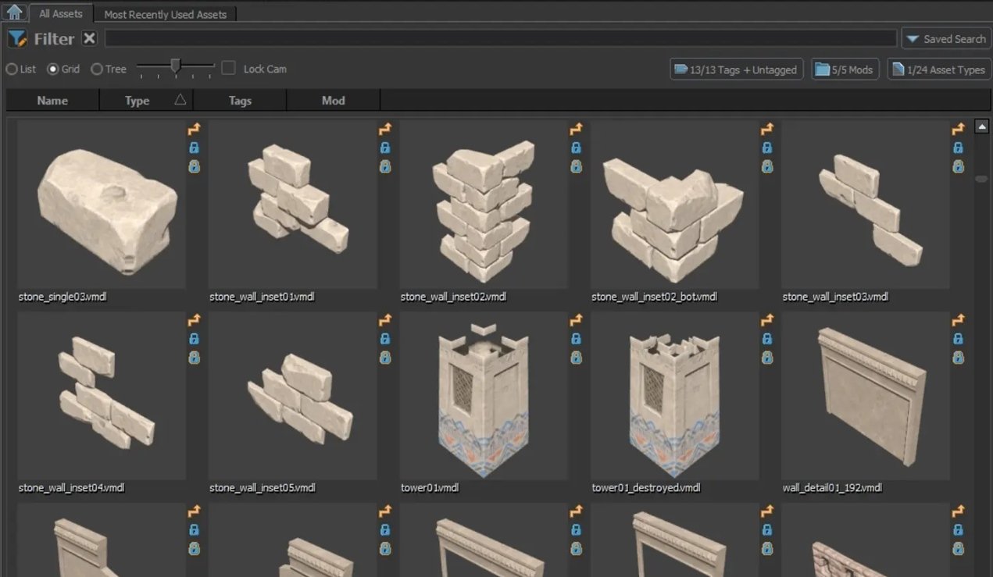Viewport: 993px width, 577px height.
Task: Switch to the All Assets tab
Action: click(61, 13)
